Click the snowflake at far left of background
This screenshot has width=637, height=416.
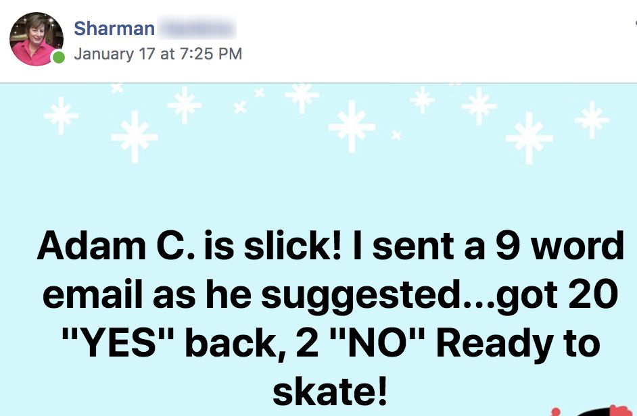(61, 115)
